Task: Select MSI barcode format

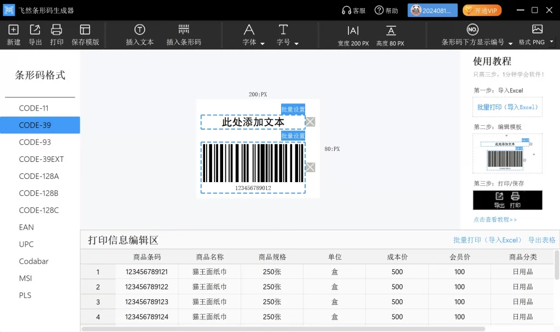Action: coord(40,278)
